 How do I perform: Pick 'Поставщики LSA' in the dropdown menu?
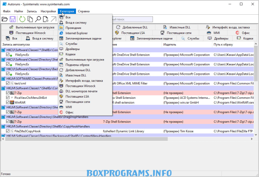point(85,97)
